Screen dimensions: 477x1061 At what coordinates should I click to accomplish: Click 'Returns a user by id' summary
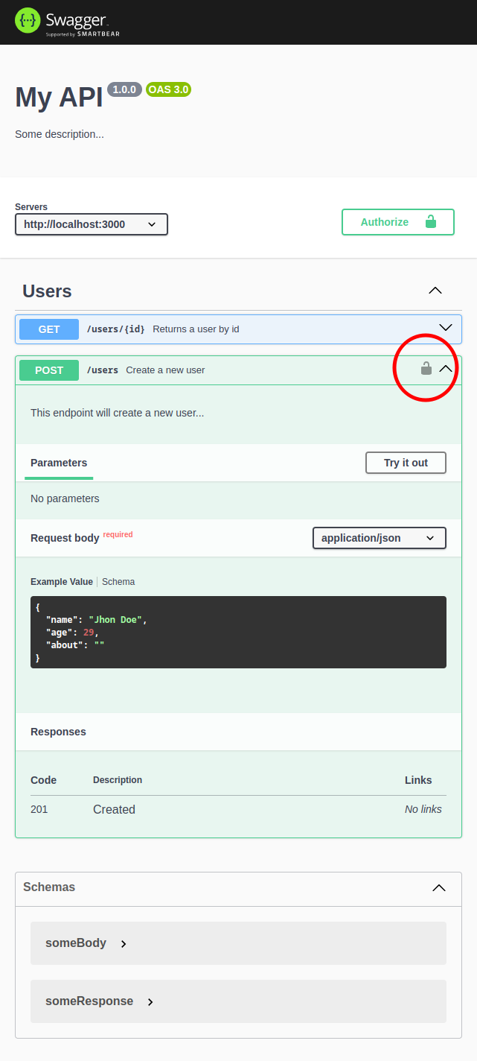pos(196,329)
